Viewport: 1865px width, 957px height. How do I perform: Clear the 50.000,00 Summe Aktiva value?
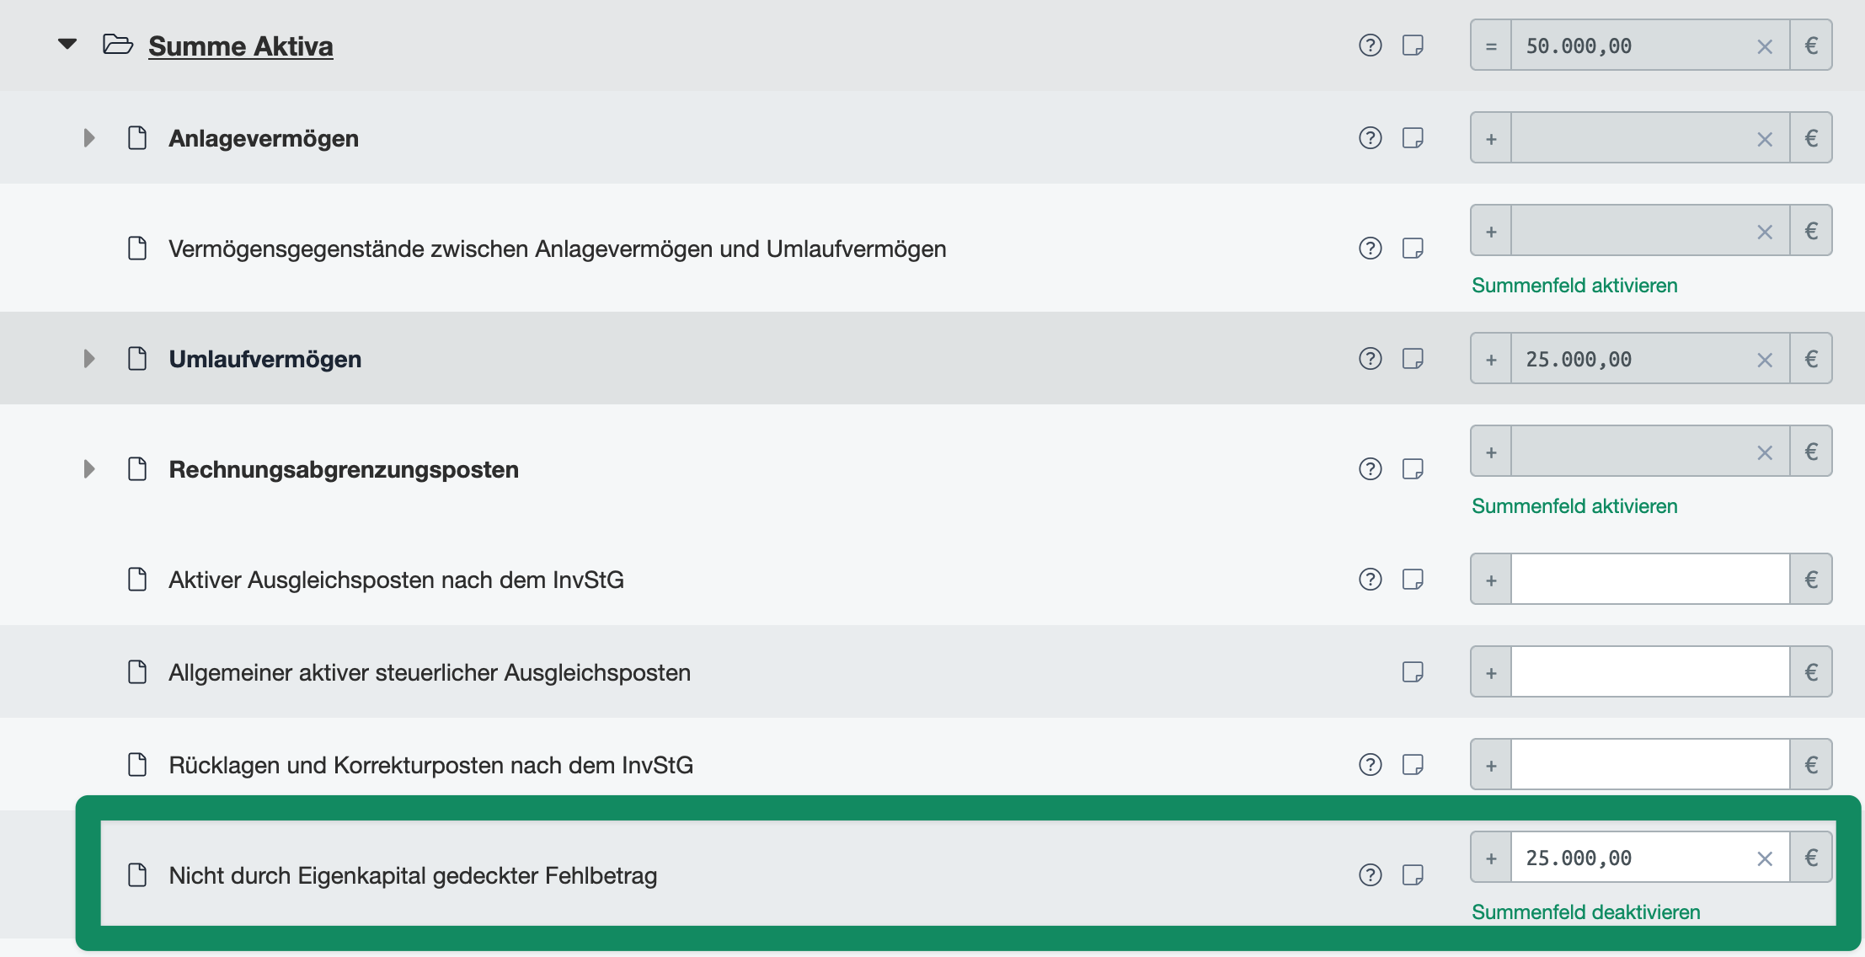tap(1765, 47)
